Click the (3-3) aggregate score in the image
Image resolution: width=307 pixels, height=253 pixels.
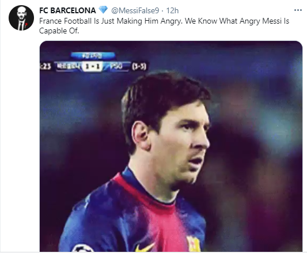139,67
